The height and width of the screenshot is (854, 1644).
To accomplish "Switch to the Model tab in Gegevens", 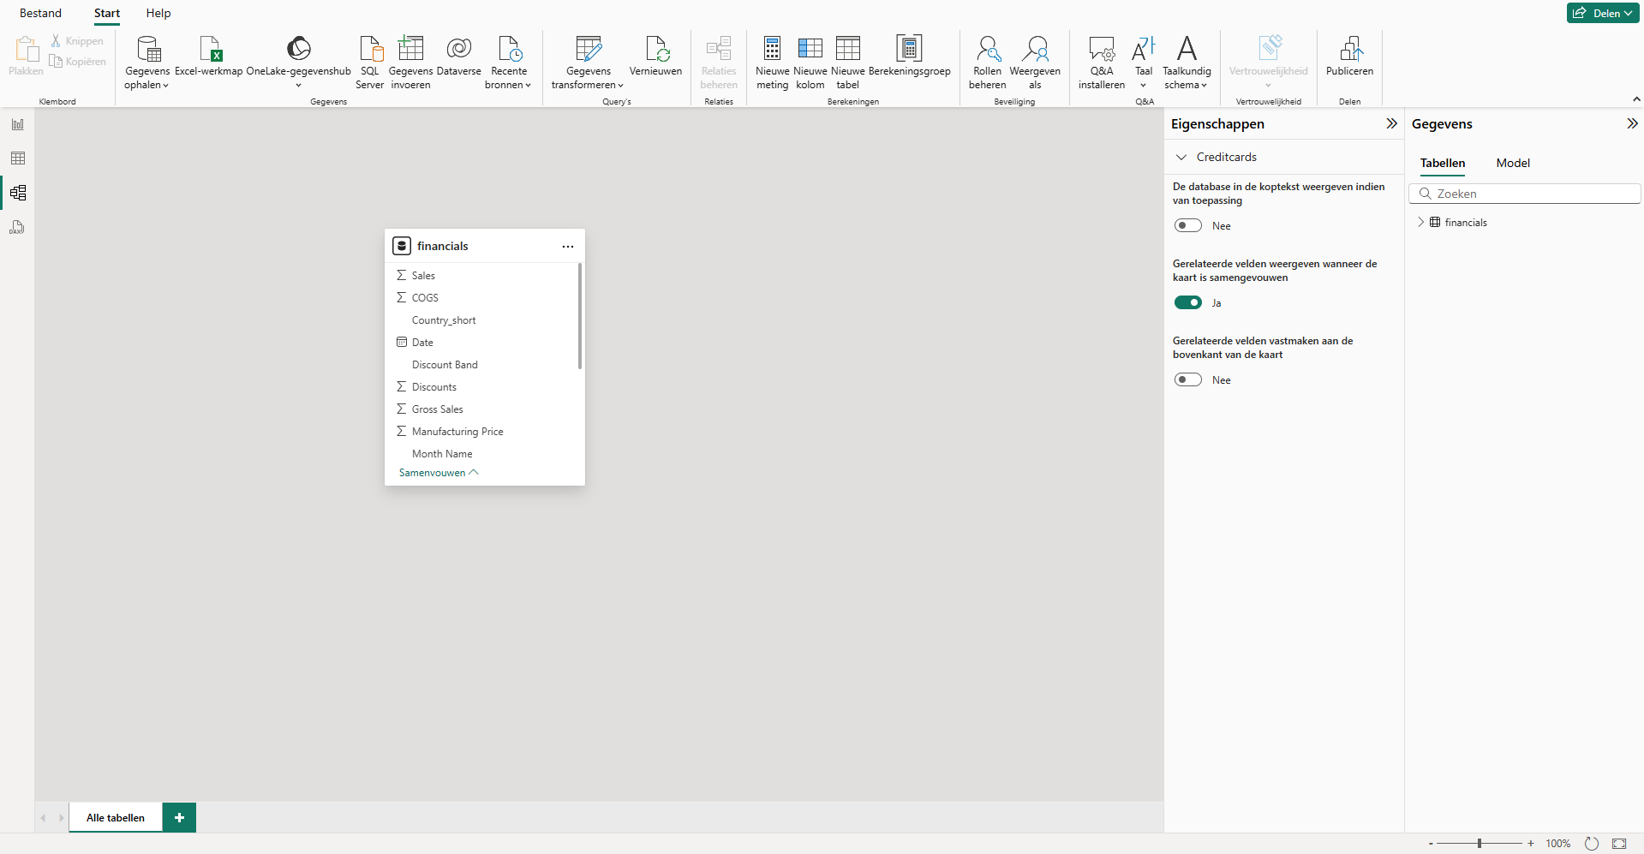I will click(1512, 163).
